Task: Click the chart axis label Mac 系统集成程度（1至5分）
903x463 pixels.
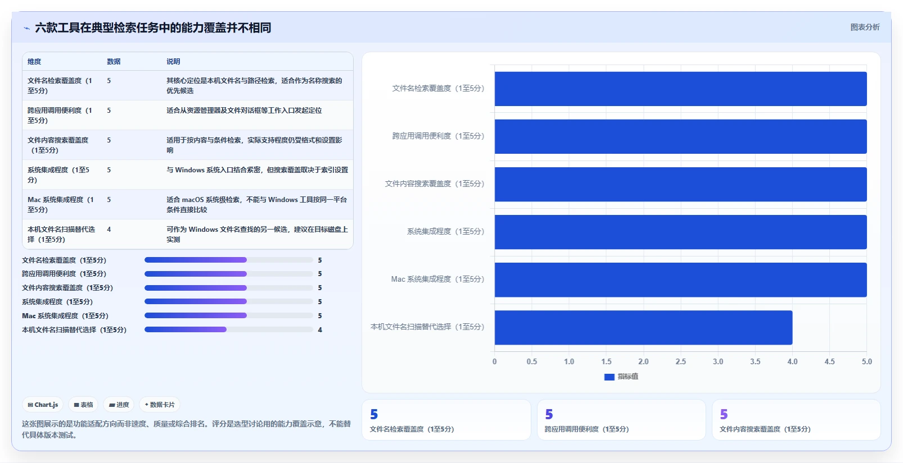Action: (x=437, y=279)
